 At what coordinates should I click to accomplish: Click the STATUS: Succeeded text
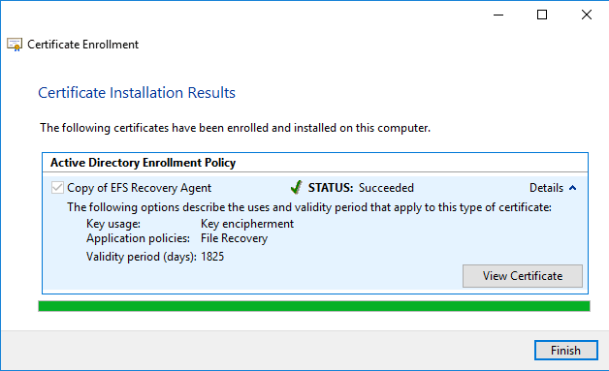[x=361, y=188]
